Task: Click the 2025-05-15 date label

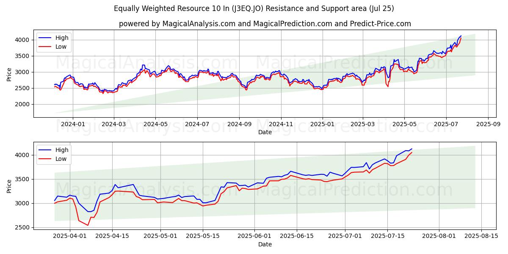Action: [x=203, y=237]
